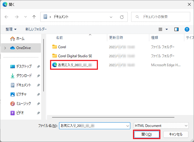
Task: Open help with the blue question icon
Action: [x=187, y=29]
